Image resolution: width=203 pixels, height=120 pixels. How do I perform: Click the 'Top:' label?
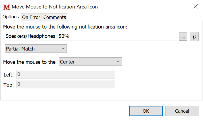[9, 85]
